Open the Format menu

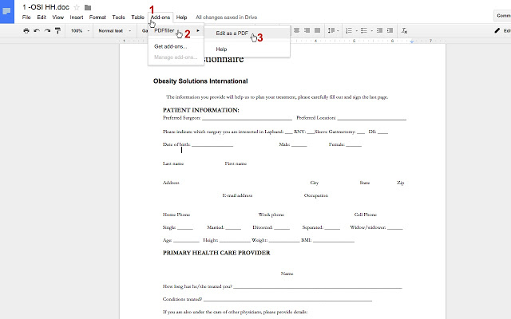click(97, 18)
